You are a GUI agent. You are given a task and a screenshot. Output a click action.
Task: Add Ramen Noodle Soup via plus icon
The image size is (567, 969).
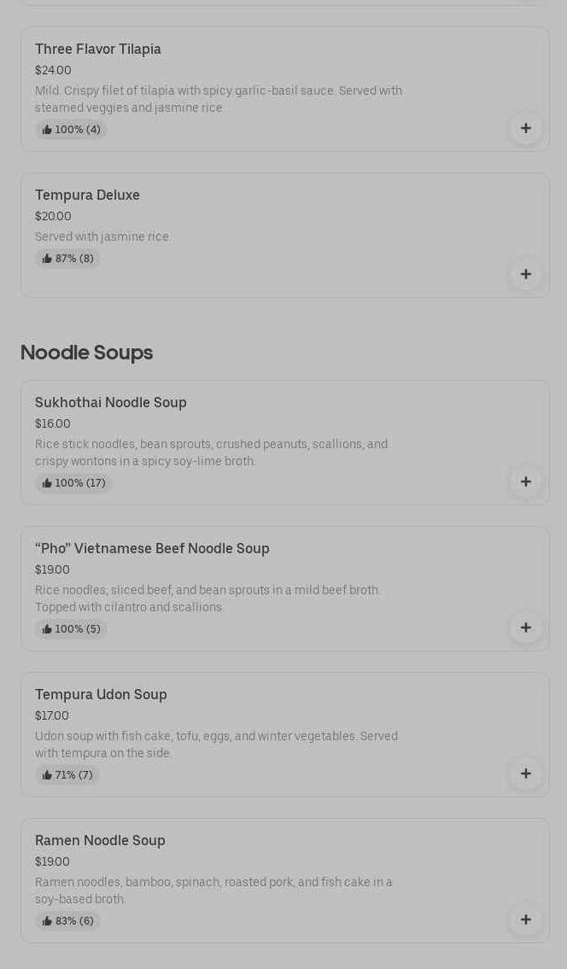pos(525,920)
